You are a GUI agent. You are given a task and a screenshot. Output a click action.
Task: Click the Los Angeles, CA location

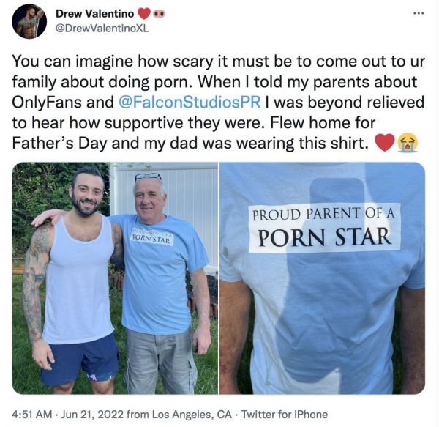(x=191, y=414)
